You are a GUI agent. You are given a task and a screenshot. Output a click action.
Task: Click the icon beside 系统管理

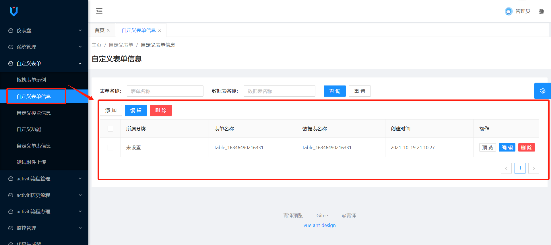point(11,47)
